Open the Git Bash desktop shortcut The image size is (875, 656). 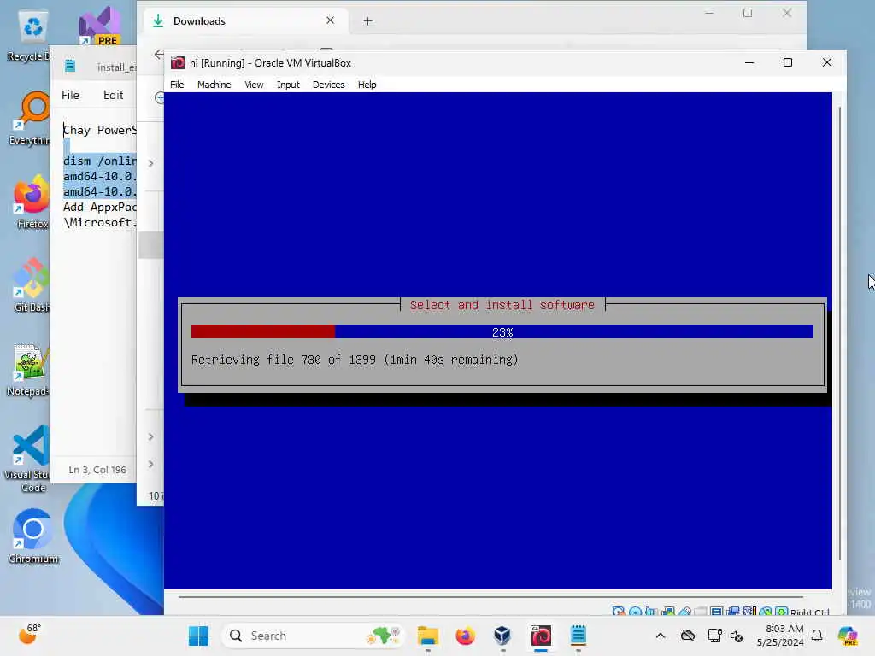(32, 285)
